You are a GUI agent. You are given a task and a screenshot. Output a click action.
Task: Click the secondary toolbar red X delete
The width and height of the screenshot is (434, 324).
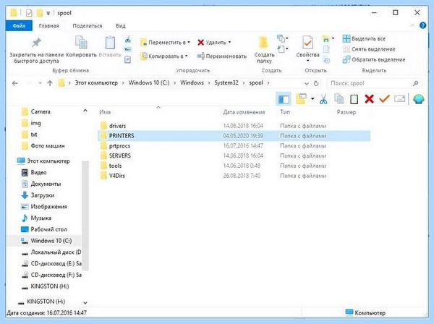click(x=369, y=99)
